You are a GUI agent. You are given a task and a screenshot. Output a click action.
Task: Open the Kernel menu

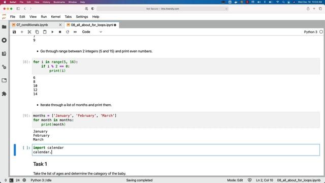coord(55,17)
